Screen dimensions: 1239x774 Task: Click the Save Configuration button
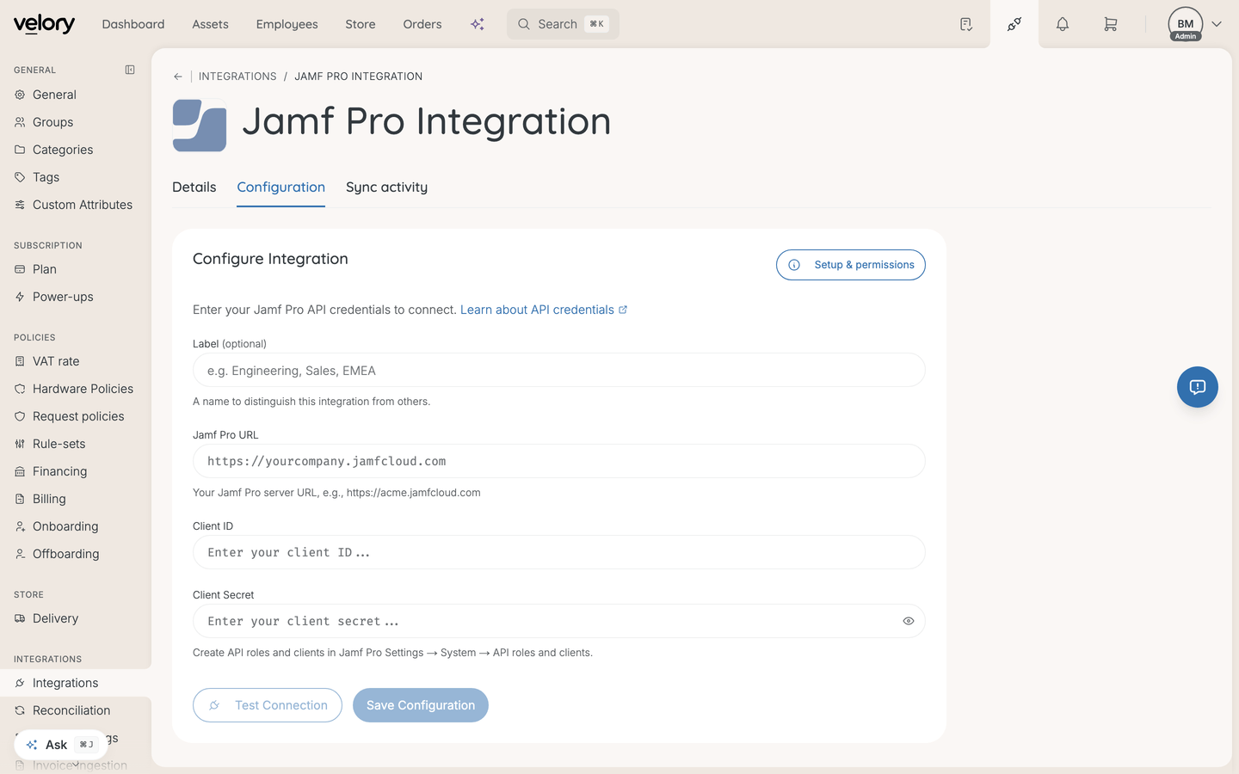click(421, 705)
